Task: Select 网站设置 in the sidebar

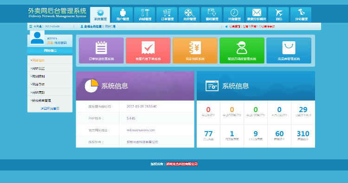Action: (x=38, y=69)
